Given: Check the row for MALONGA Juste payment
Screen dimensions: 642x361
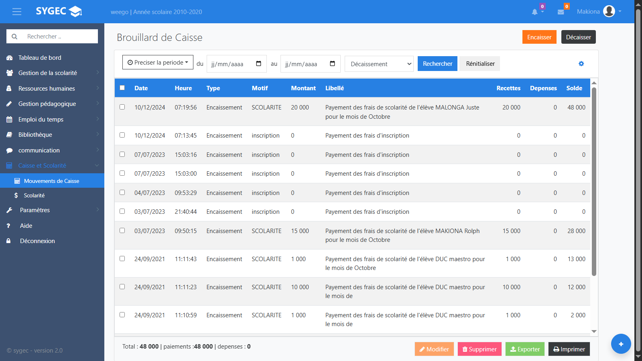Looking at the screenshot, I should [x=122, y=107].
